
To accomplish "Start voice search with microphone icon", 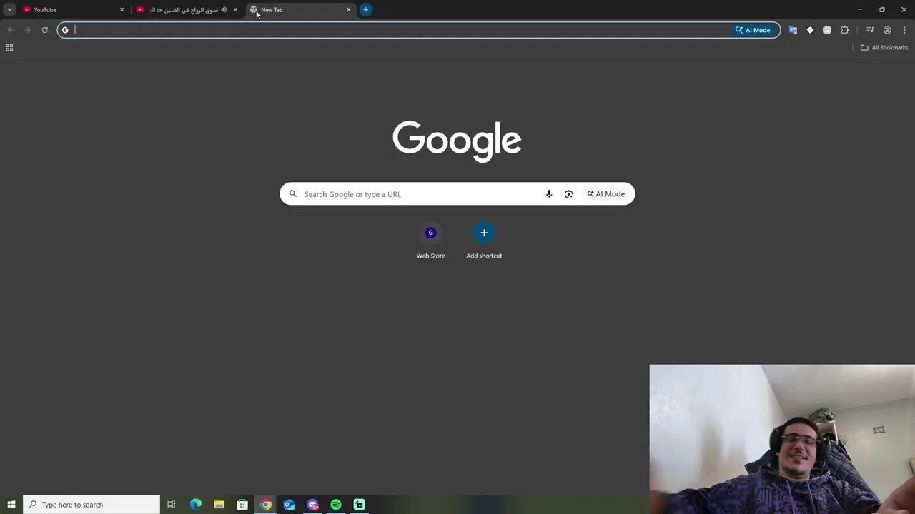I will [x=549, y=194].
